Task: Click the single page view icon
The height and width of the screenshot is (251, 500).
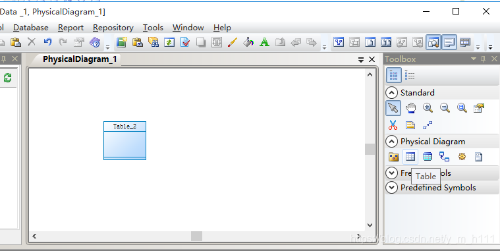Action: coord(370,42)
